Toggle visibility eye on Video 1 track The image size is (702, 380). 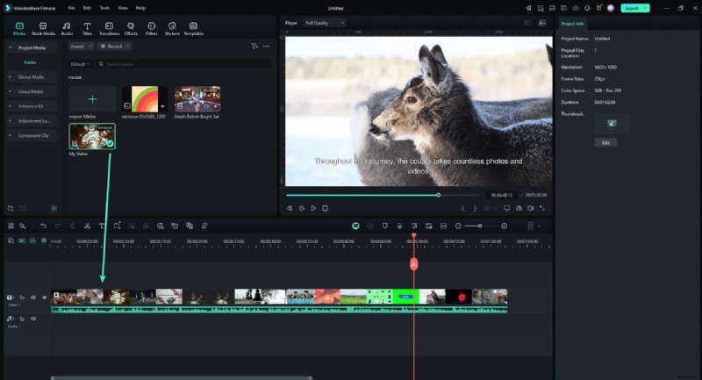pos(45,298)
